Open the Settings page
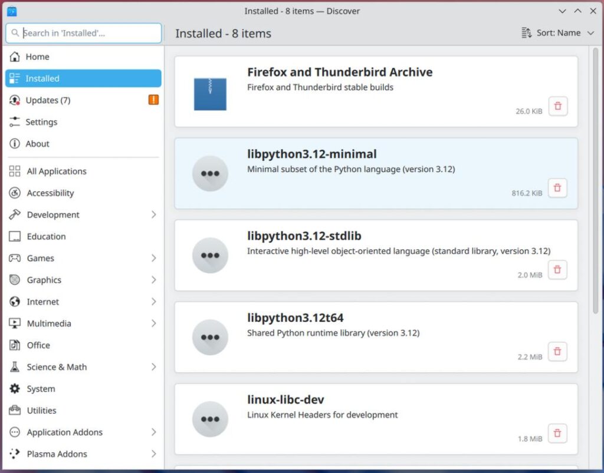 (83, 122)
